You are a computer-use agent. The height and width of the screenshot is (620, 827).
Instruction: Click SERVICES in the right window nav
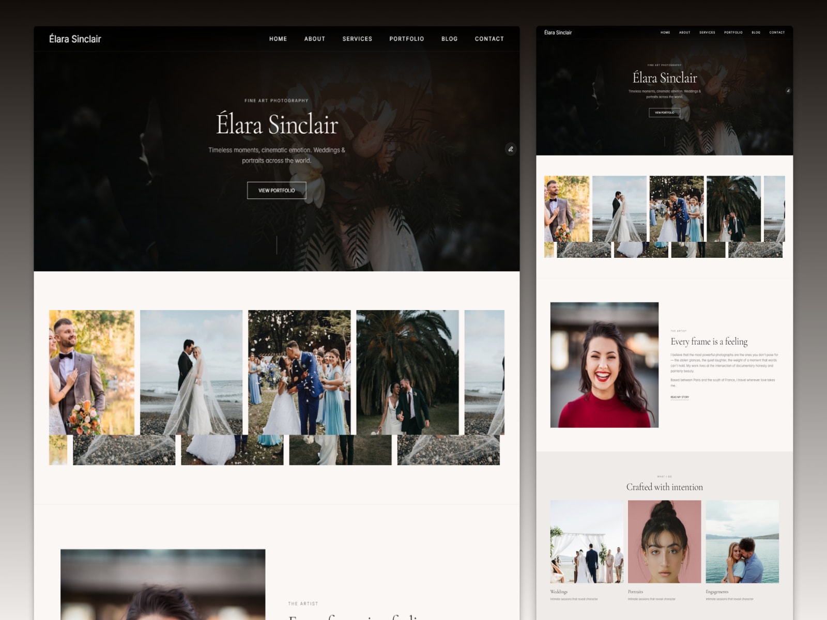[707, 33]
